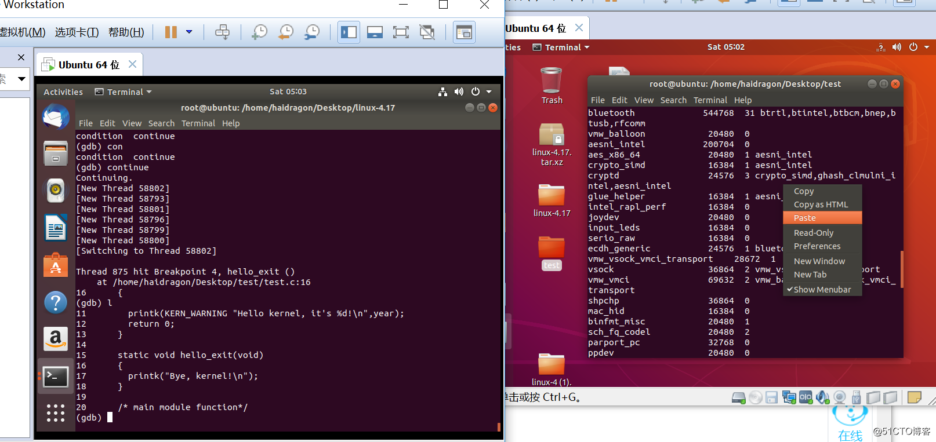Viewport: 936px width, 442px height.
Task: Open View menu in test terminal
Action: 644,100
